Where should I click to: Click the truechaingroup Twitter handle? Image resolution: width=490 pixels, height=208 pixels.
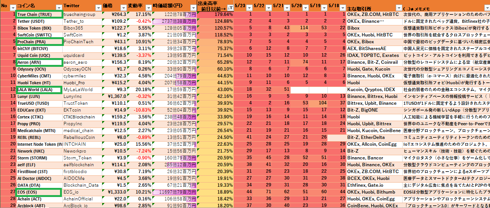(x=79, y=14)
